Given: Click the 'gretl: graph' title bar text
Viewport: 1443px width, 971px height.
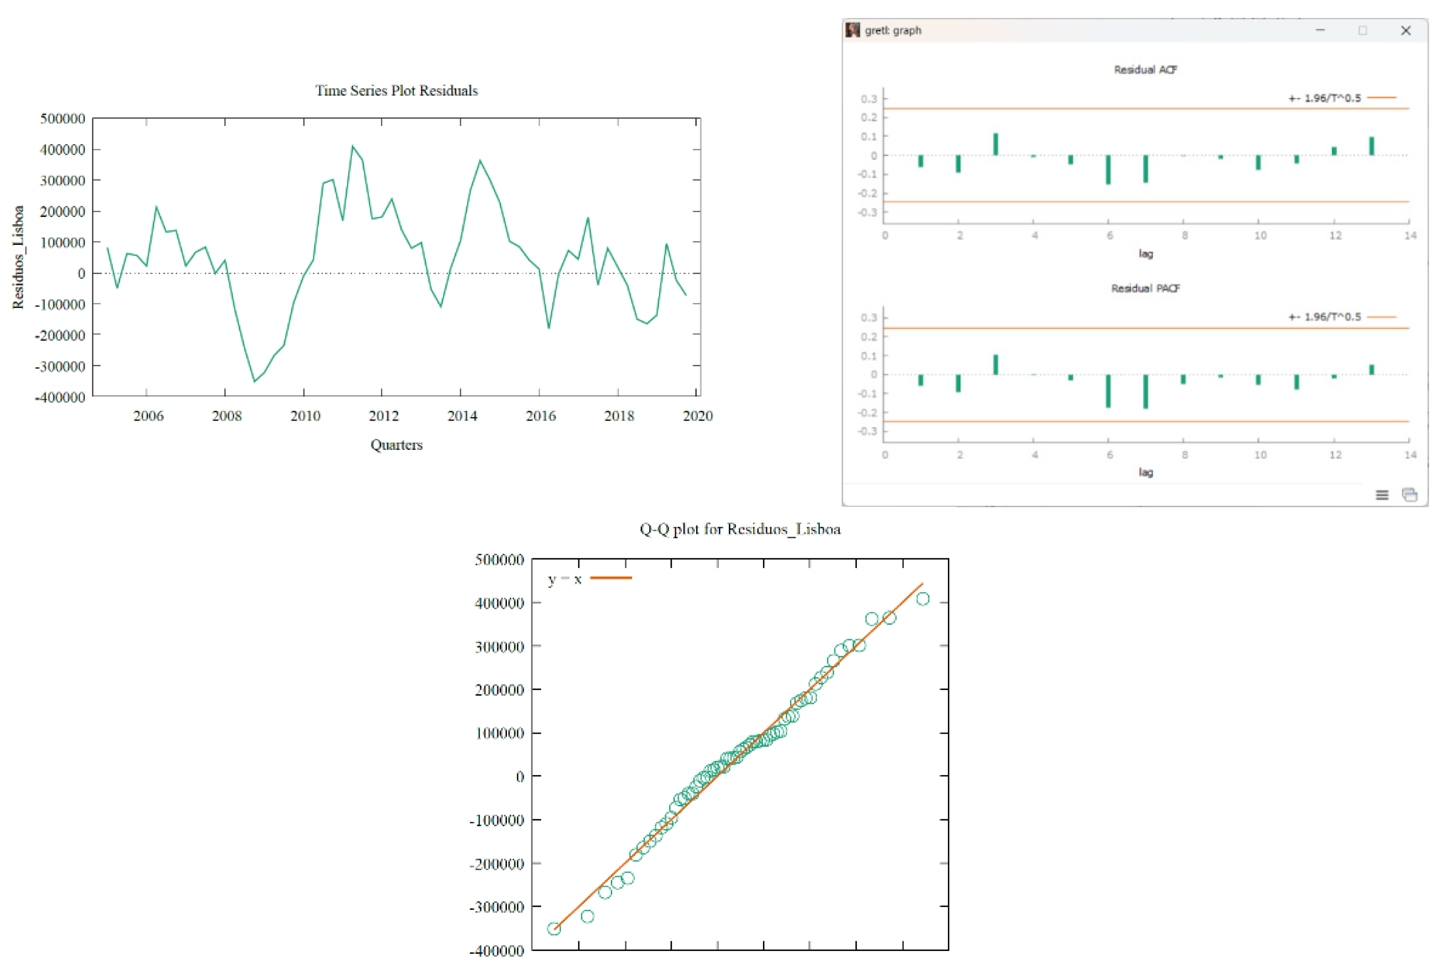Looking at the screenshot, I should [893, 30].
